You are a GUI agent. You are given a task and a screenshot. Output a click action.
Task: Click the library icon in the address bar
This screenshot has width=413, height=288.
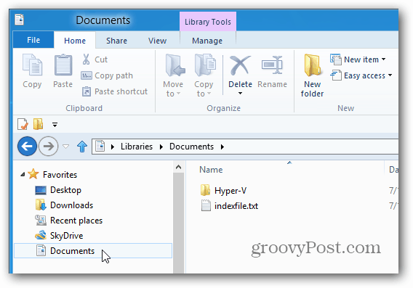coord(100,146)
